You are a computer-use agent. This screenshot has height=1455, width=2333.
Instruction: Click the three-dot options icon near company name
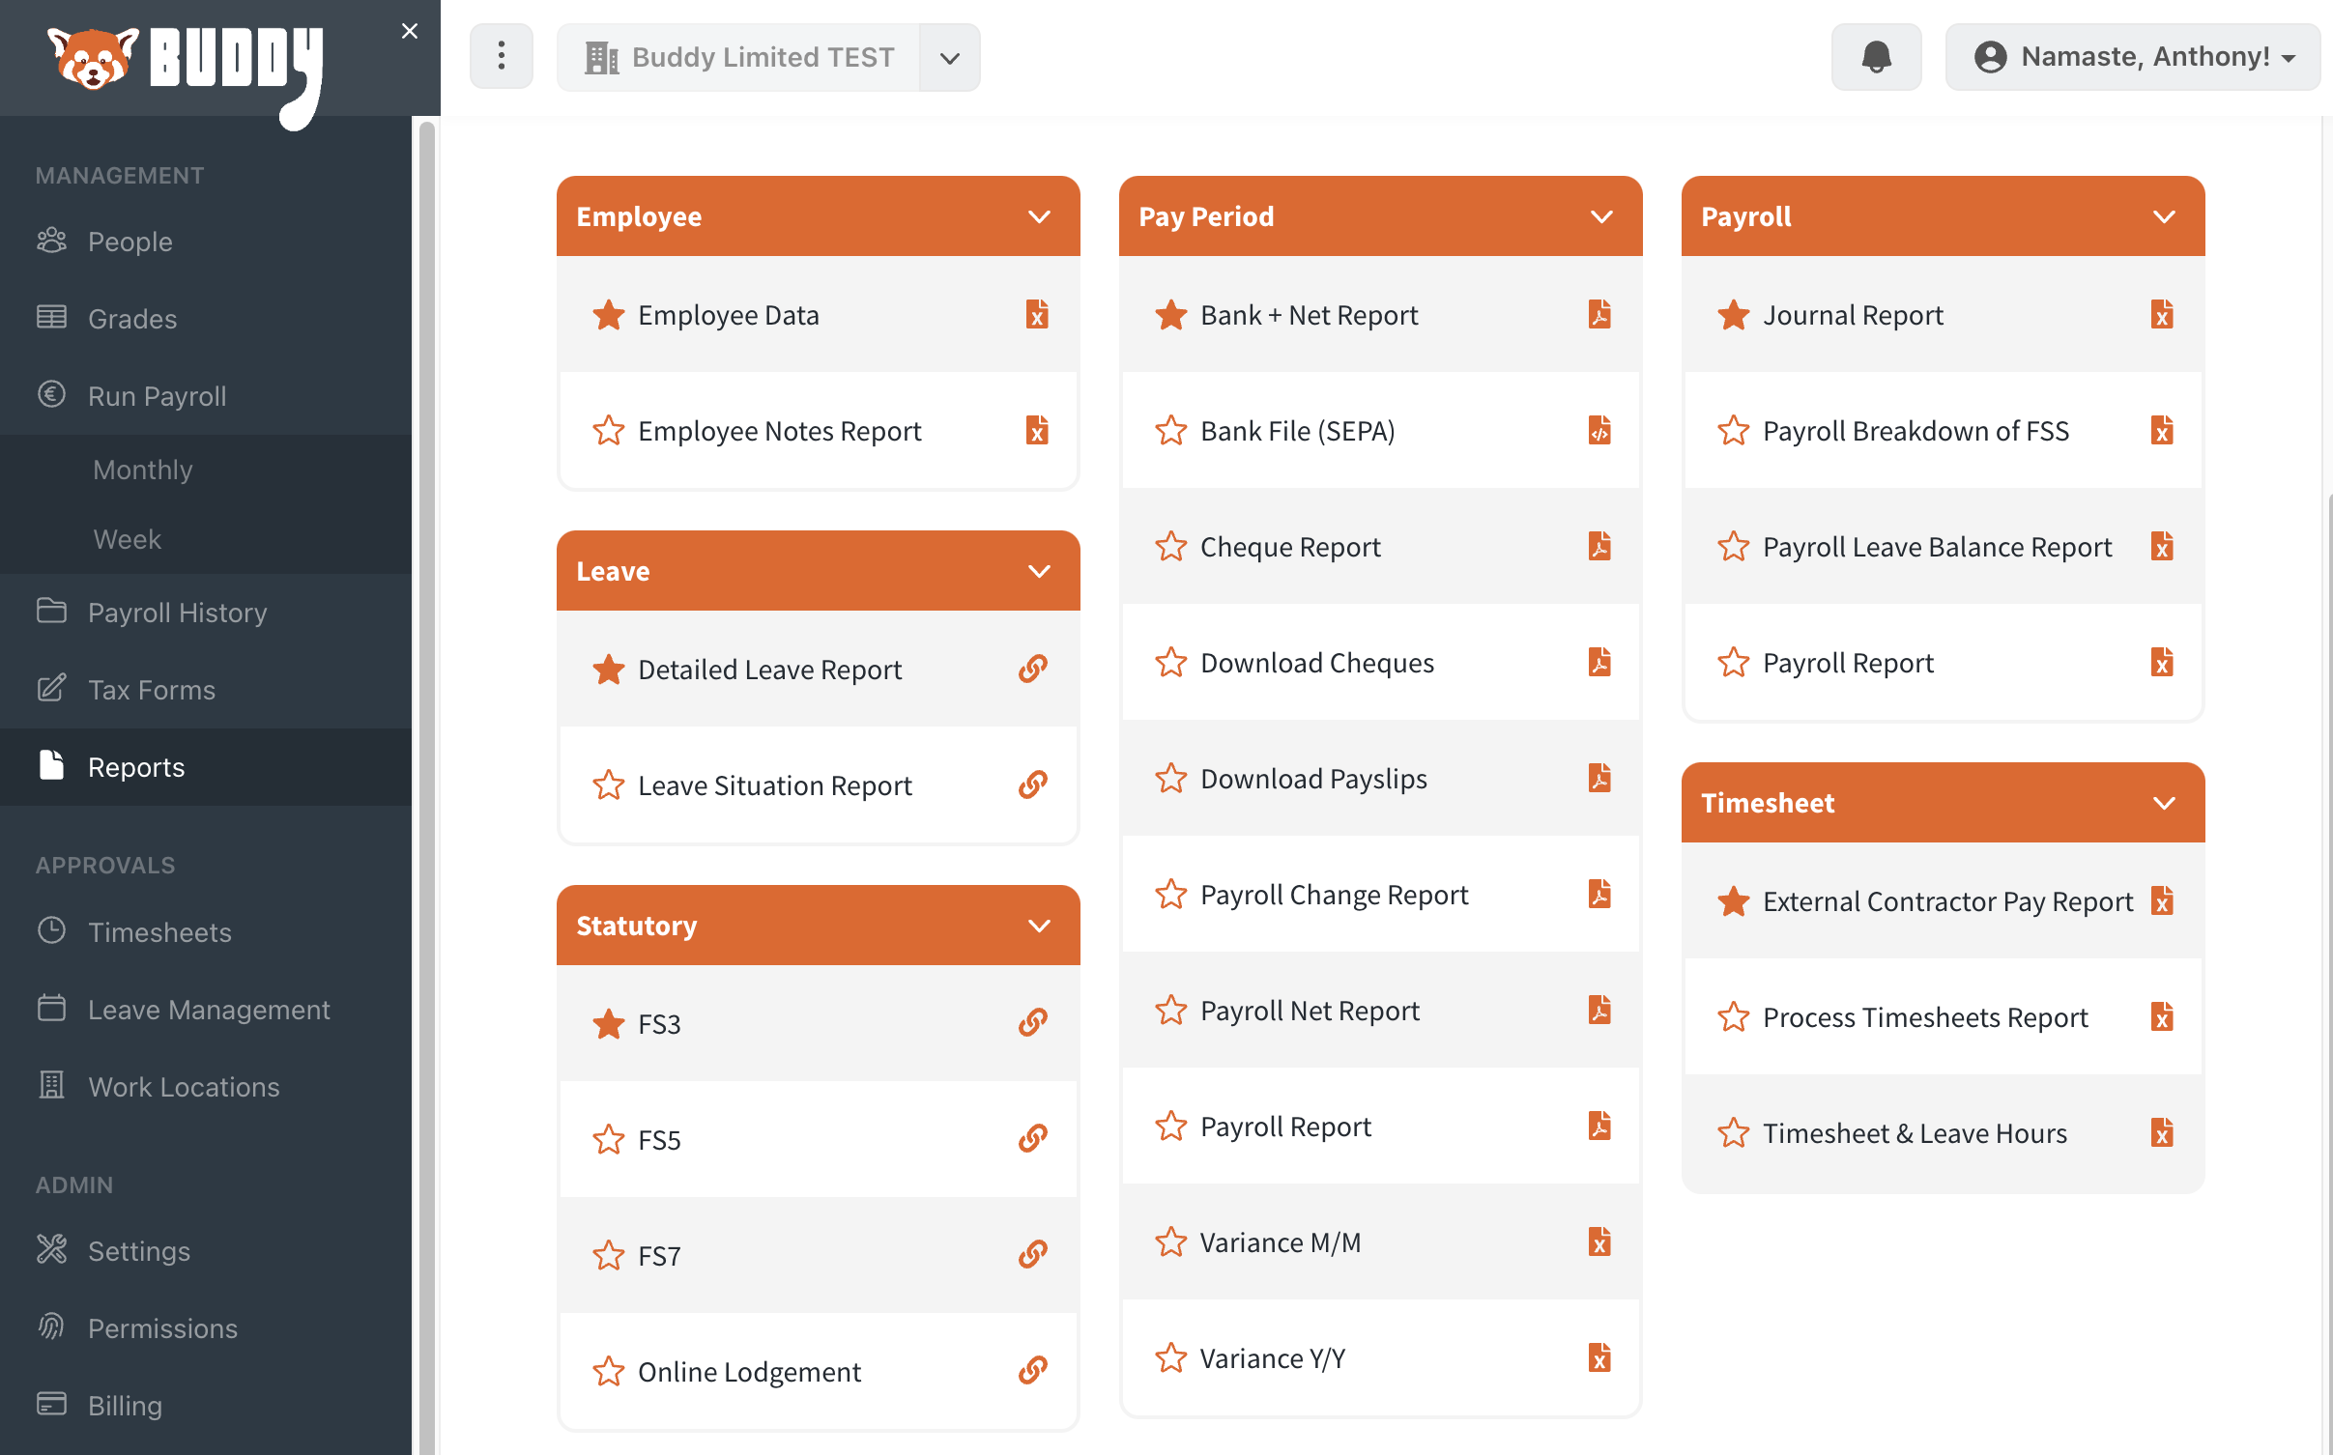501,56
